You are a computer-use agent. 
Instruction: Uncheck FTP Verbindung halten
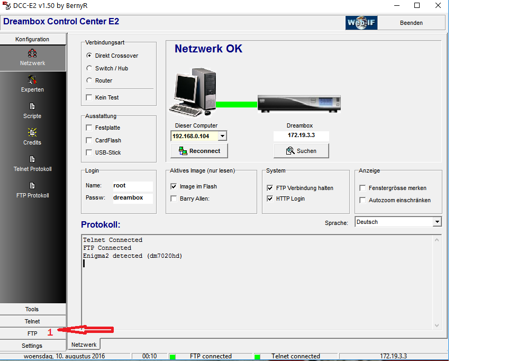click(270, 188)
